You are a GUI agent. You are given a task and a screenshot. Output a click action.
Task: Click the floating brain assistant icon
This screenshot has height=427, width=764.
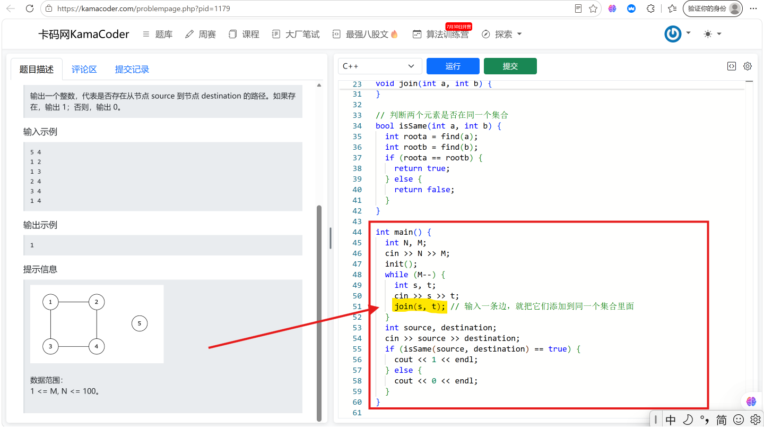tap(751, 402)
